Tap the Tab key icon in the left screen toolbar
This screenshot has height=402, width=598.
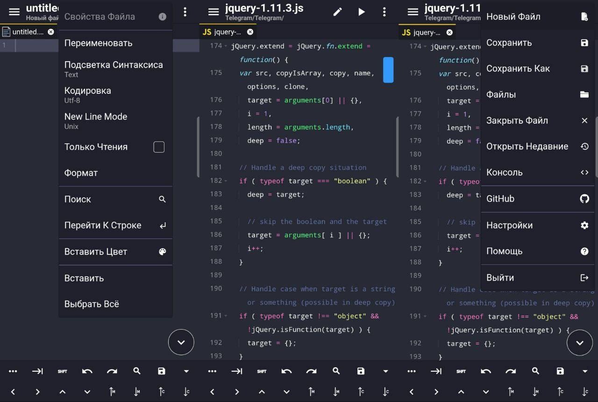pos(37,372)
